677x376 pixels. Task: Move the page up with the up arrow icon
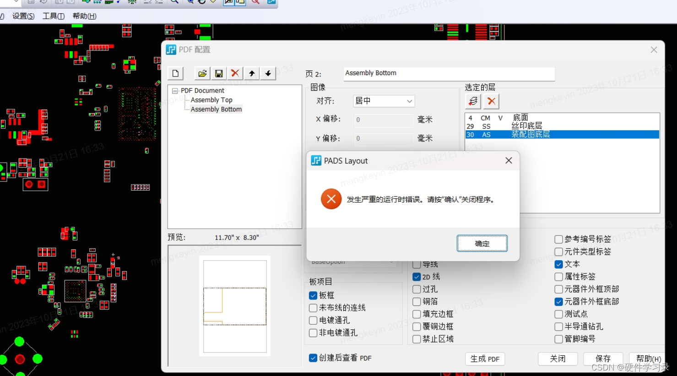point(251,73)
